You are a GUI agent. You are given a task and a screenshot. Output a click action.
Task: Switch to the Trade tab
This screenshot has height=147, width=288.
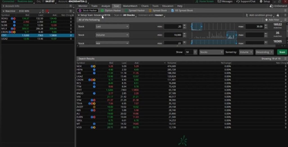(94, 6)
